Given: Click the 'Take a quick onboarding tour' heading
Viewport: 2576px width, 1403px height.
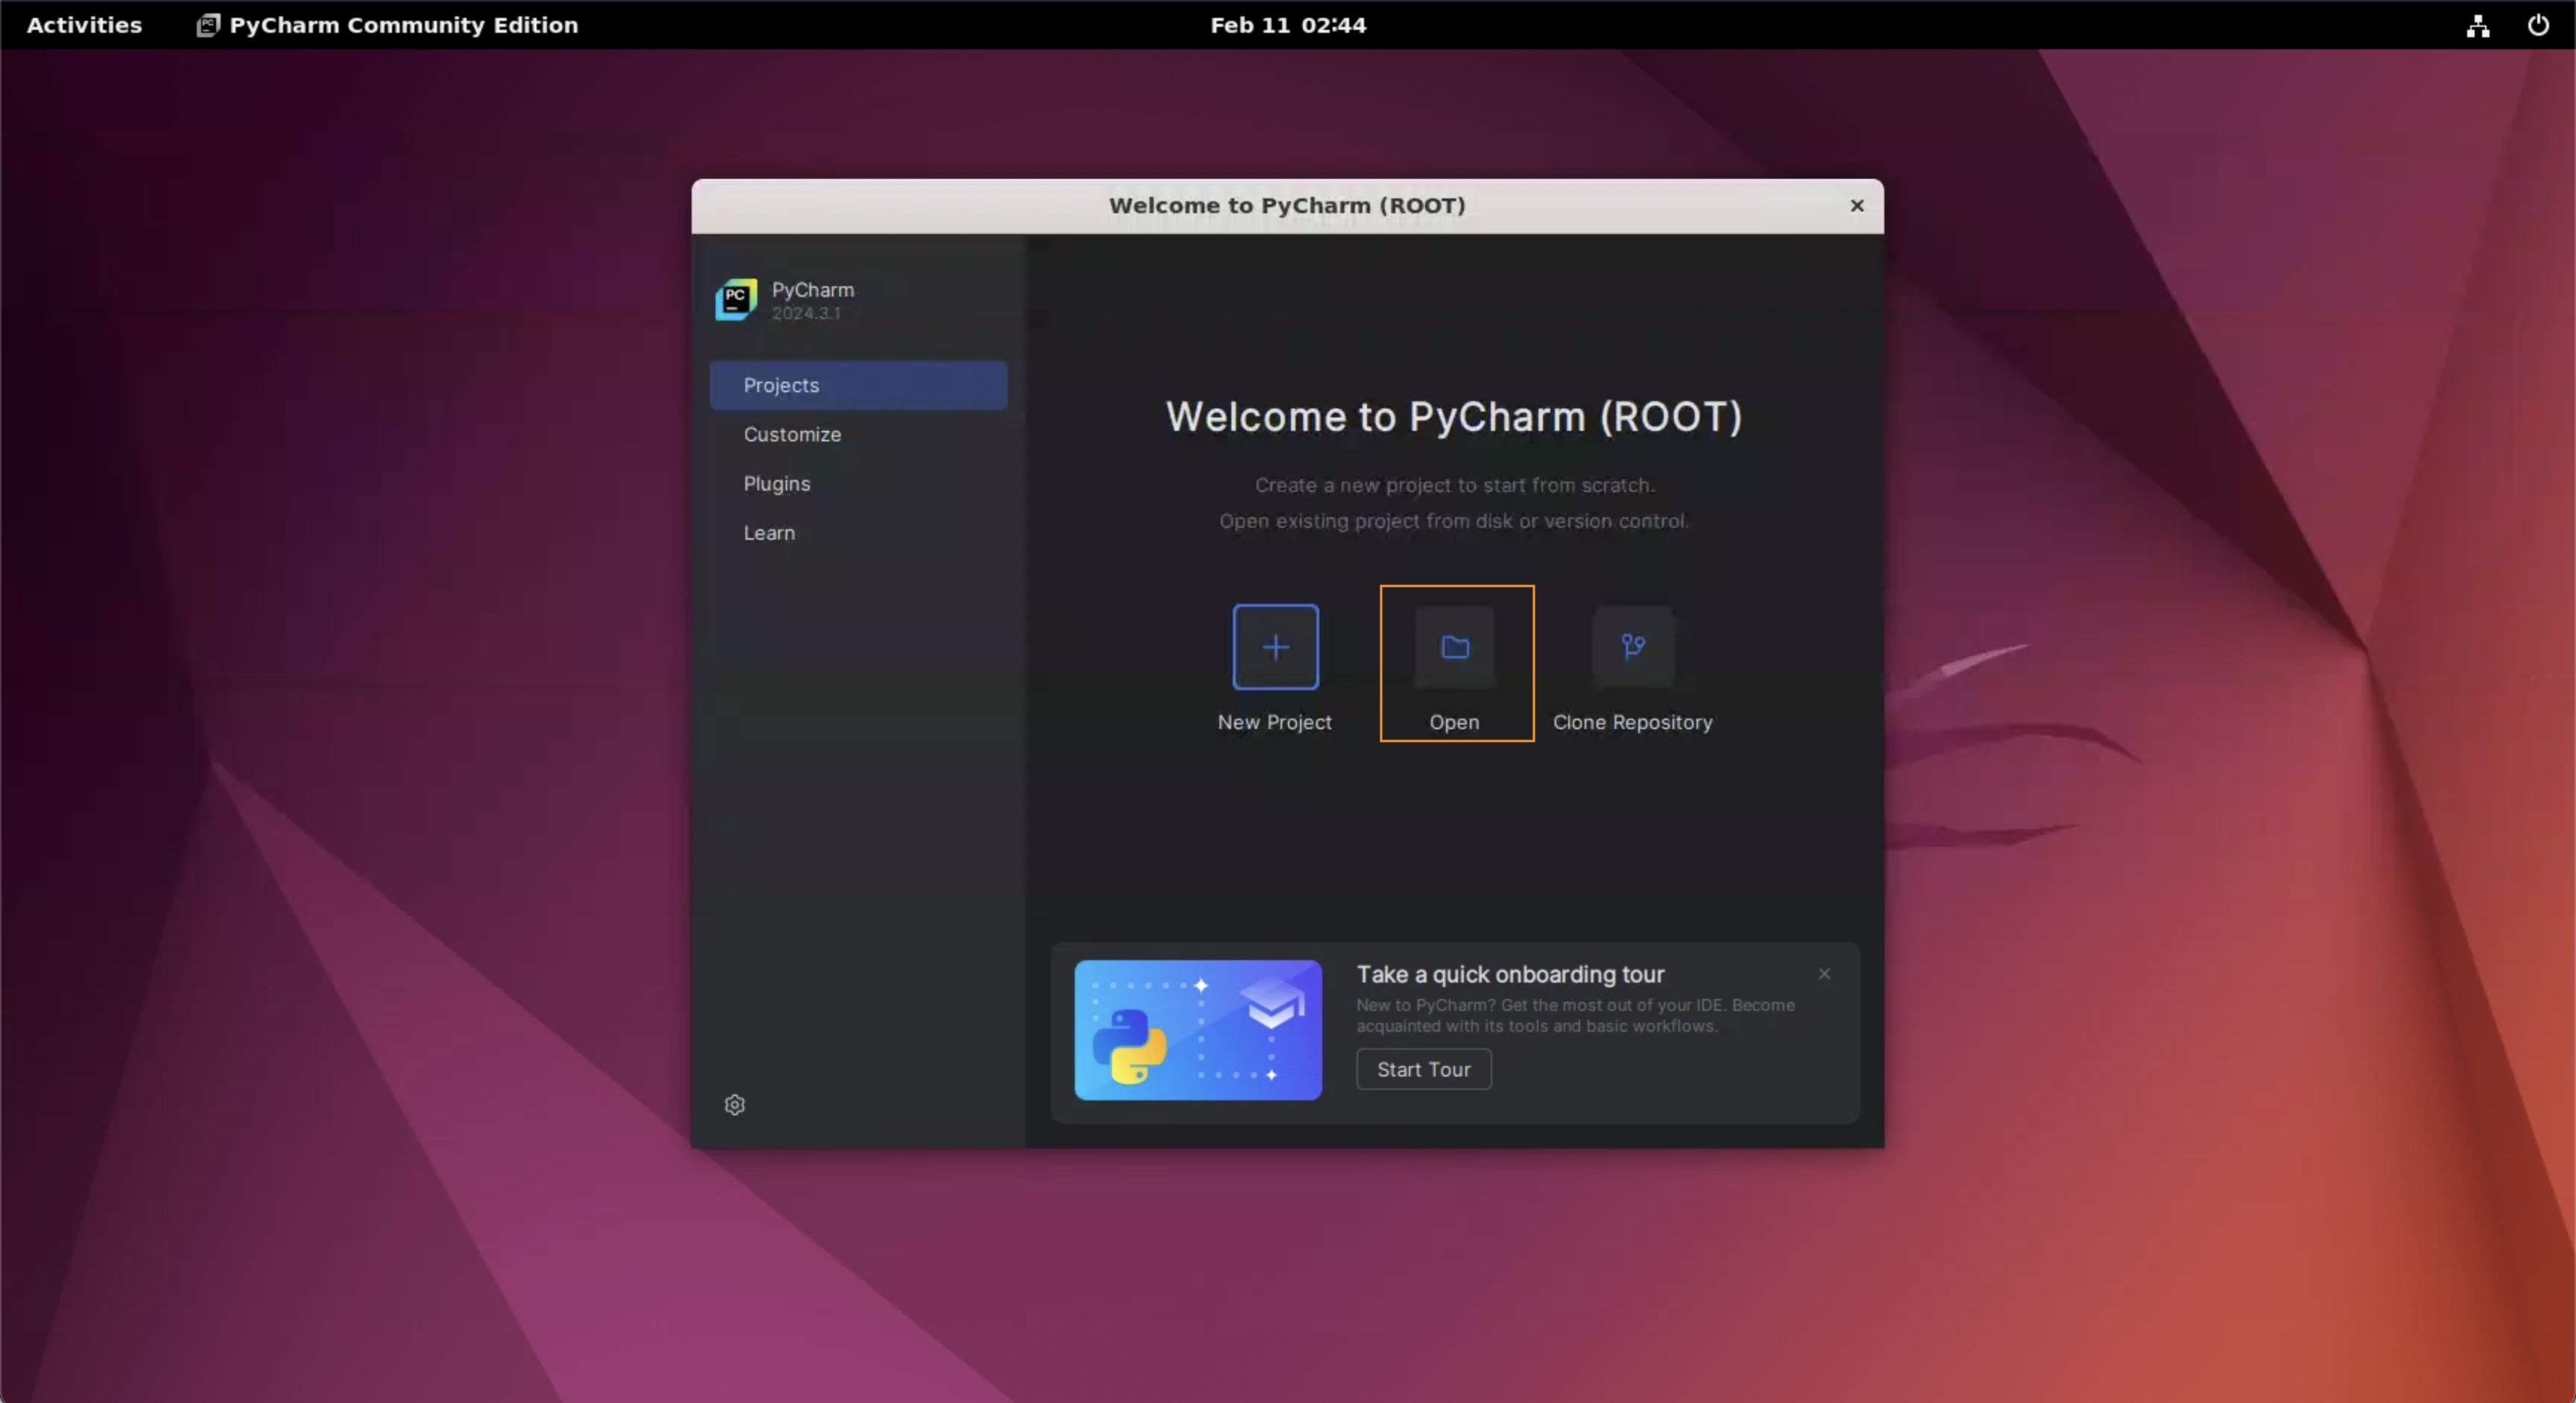Looking at the screenshot, I should click(1510, 974).
